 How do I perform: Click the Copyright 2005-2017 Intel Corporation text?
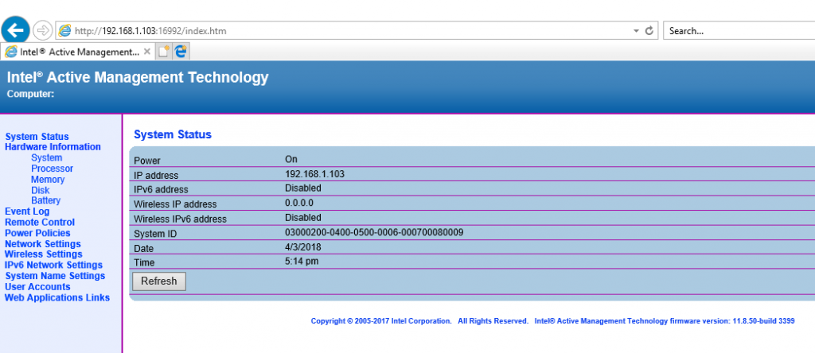[381, 321]
